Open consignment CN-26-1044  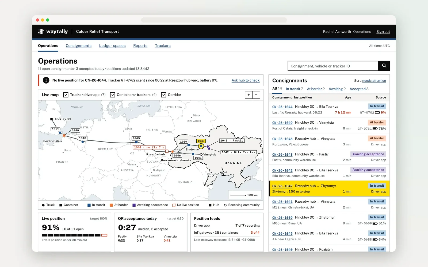[282, 107]
